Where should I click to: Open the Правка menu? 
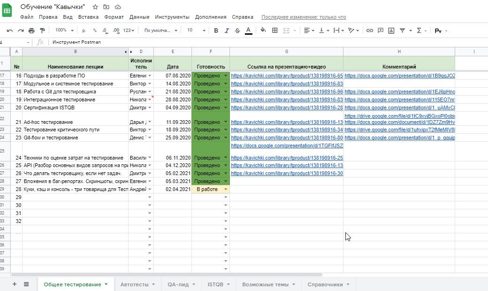tap(48, 17)
